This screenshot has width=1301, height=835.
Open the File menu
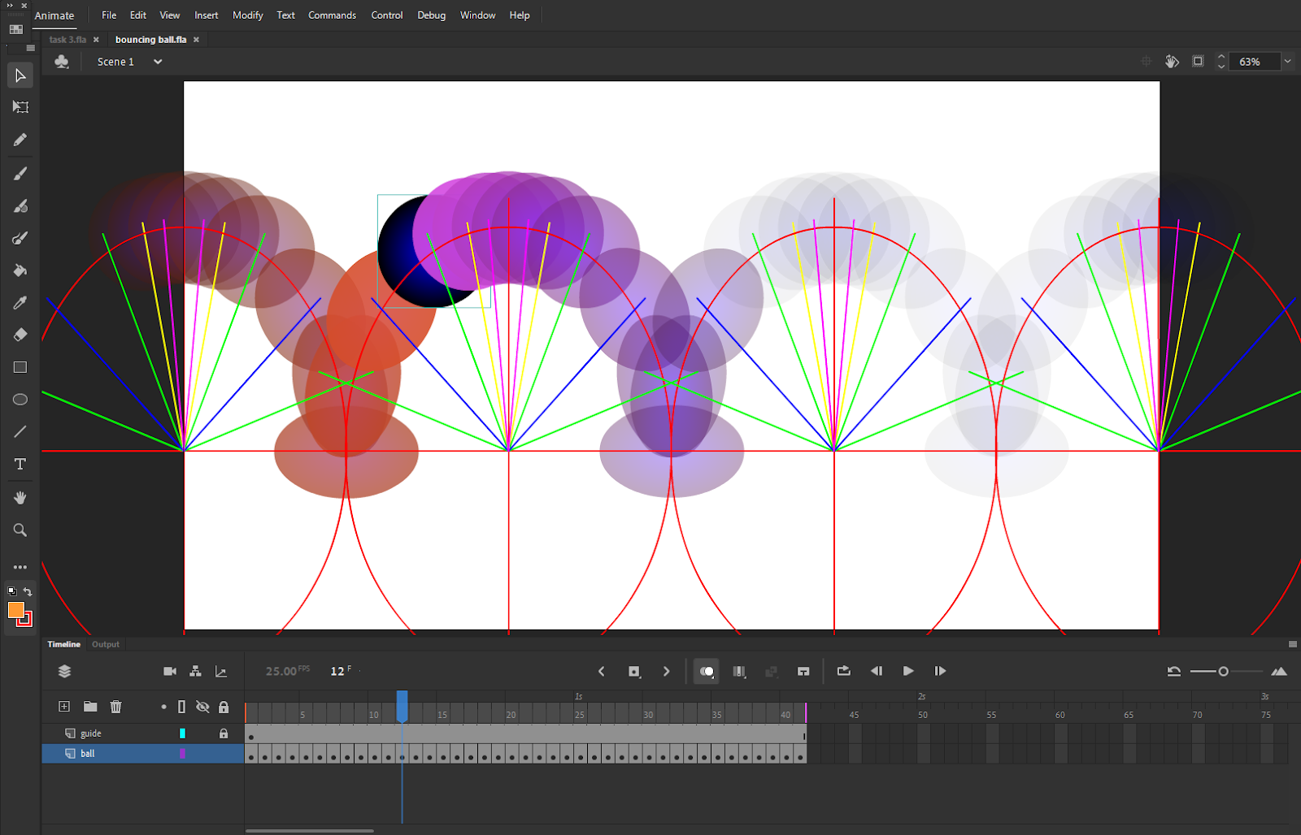pos(109,15)
